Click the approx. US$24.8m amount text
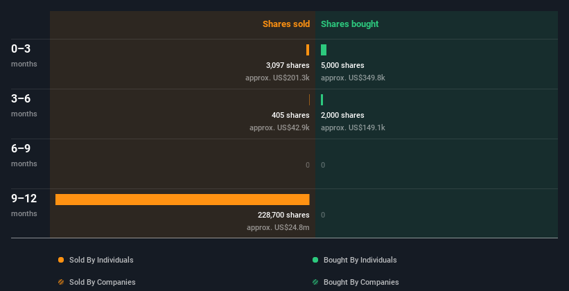This screenshot has width=569, height=291. pyautogui.click(x=278, y=227)
